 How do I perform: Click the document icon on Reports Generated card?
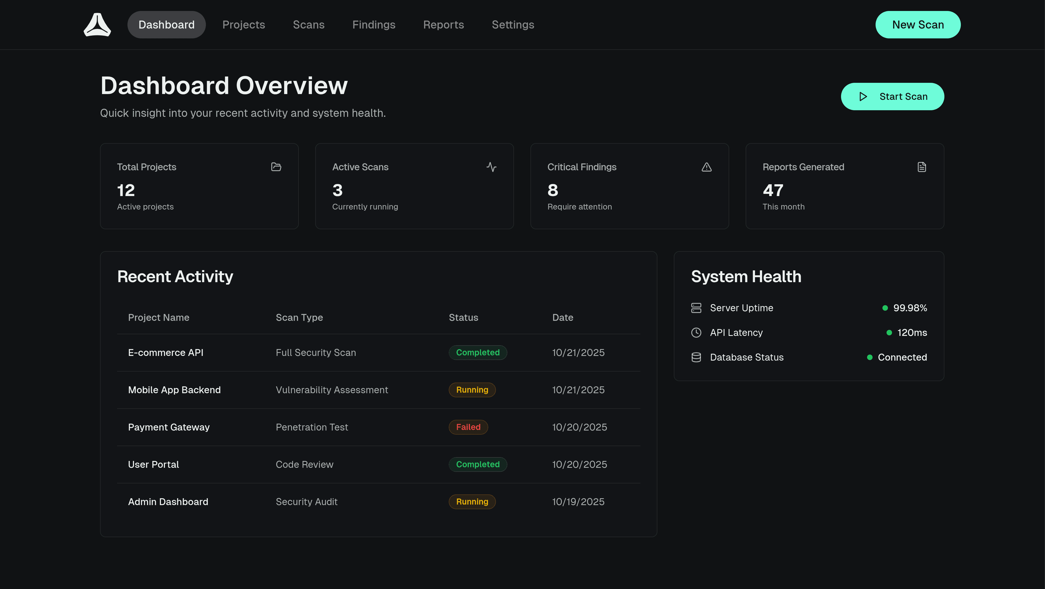pyautogui.click(x=922, y=167)
